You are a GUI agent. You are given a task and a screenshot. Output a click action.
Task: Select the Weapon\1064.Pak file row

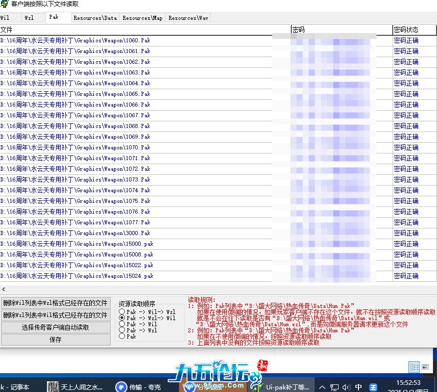coord(218,83)
